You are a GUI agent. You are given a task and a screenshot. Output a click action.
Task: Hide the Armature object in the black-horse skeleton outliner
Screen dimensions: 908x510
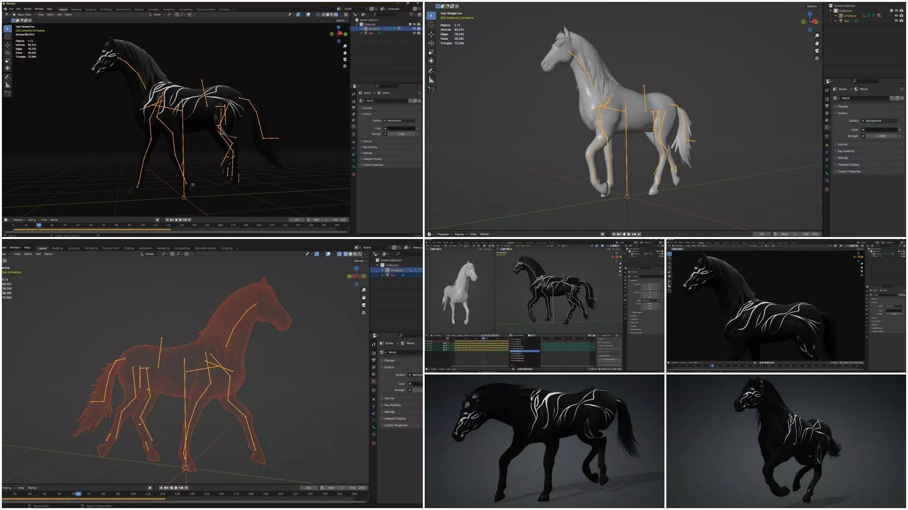click(415, 29)
